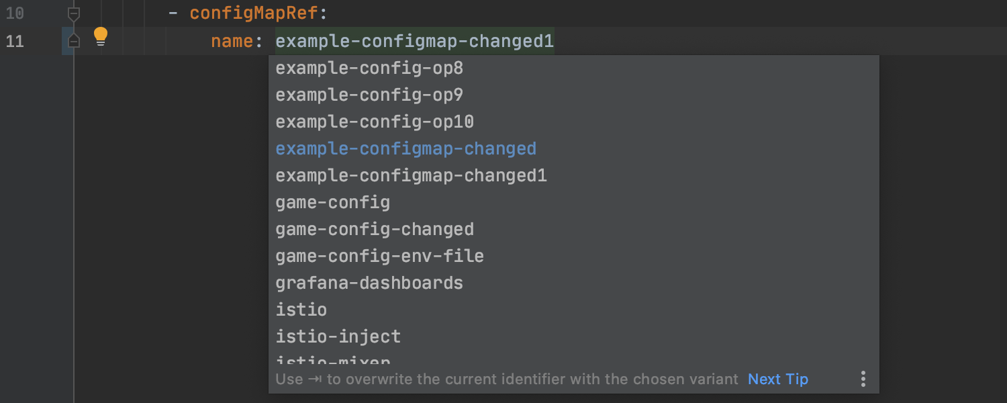Toggle the fold end marker on line 11
This screenshot has height=403, width=1007.
click(x=74, y=41)
